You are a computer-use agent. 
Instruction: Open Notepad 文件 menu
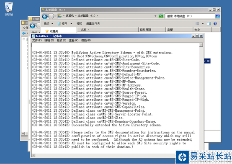37,40
